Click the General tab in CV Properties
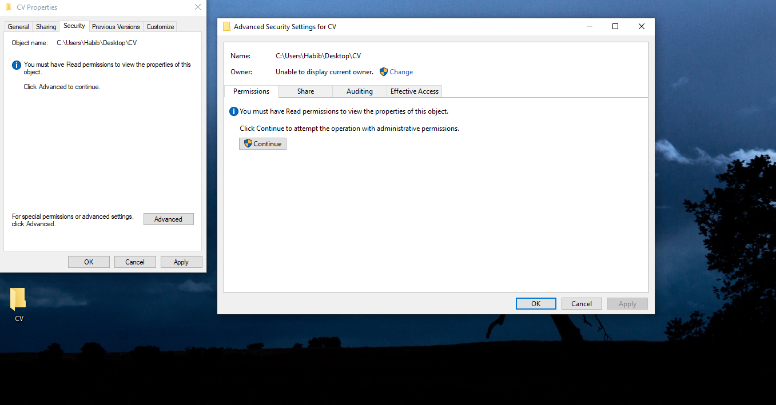 tap(18, 26)
